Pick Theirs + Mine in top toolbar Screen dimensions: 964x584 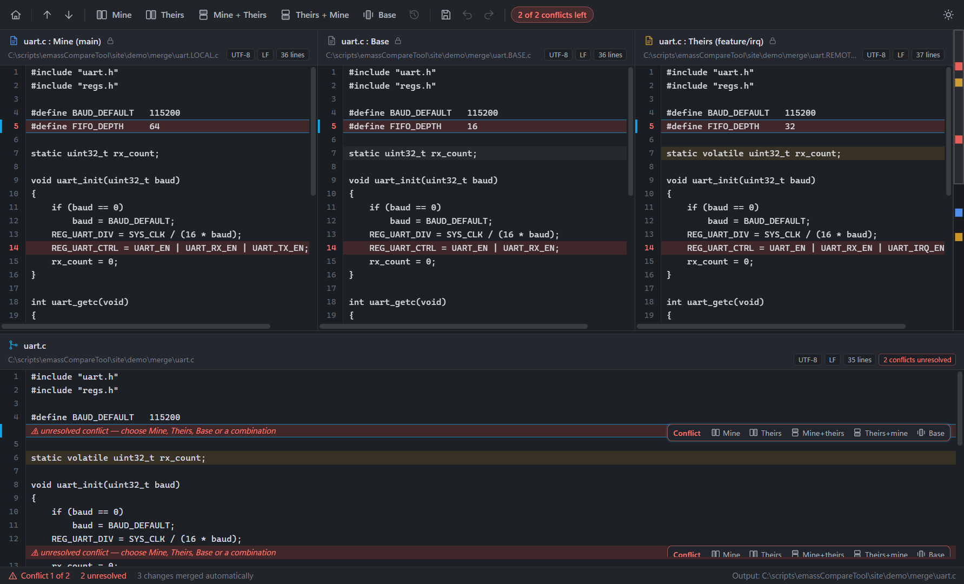315,15
